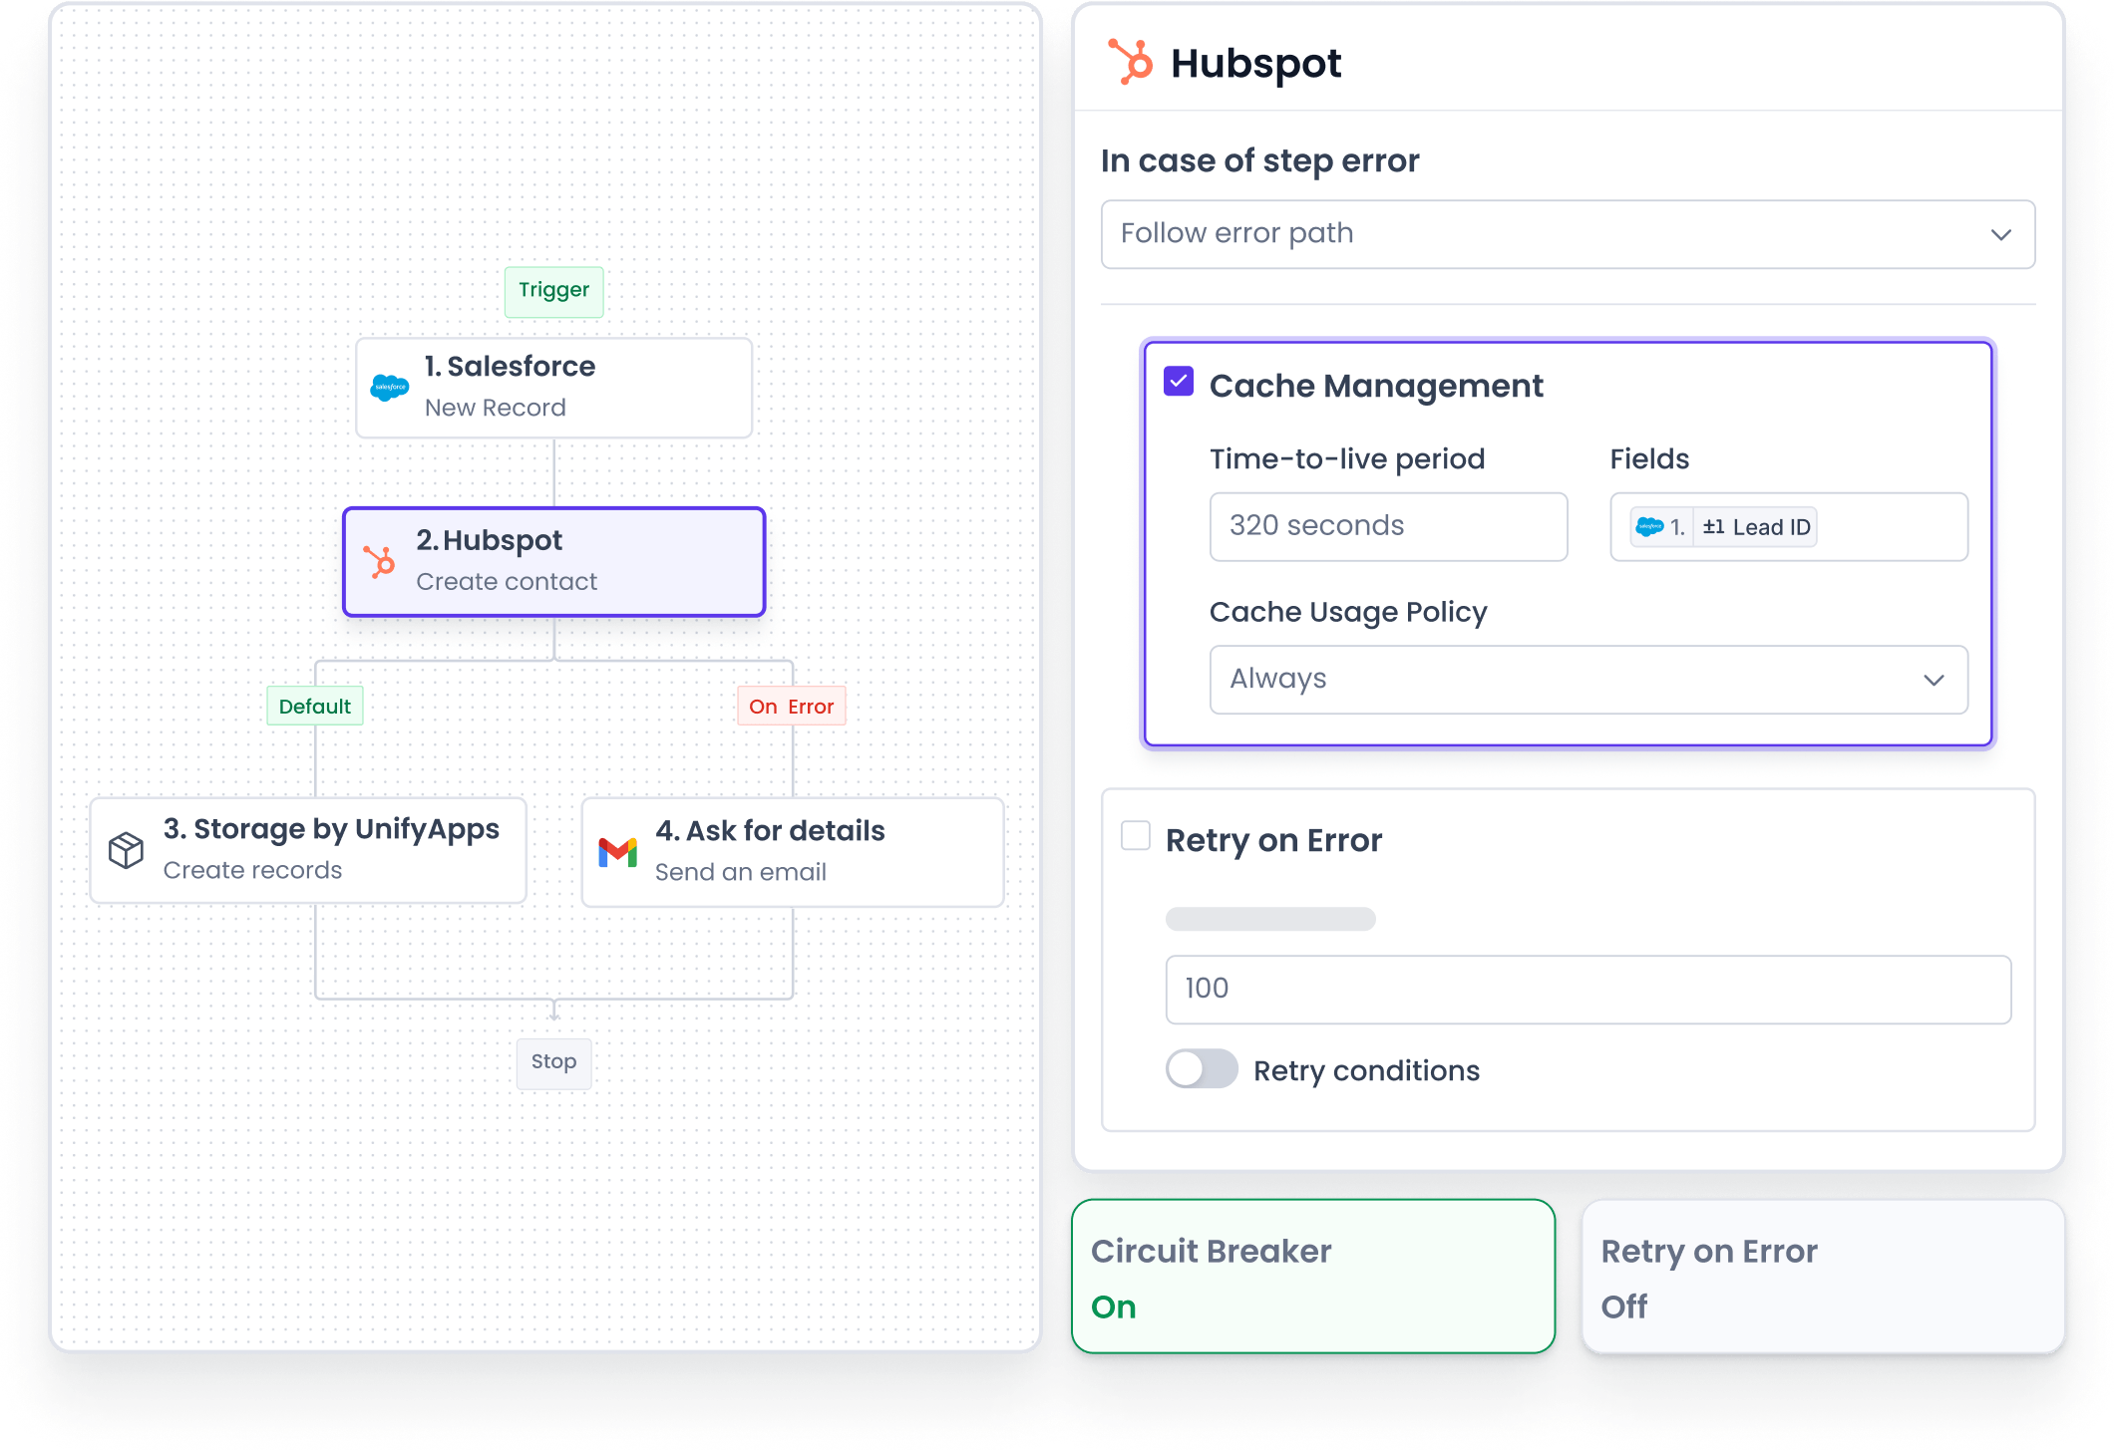
Task: Enable the Retry on Error checkbox
Action: point(1135,837)
